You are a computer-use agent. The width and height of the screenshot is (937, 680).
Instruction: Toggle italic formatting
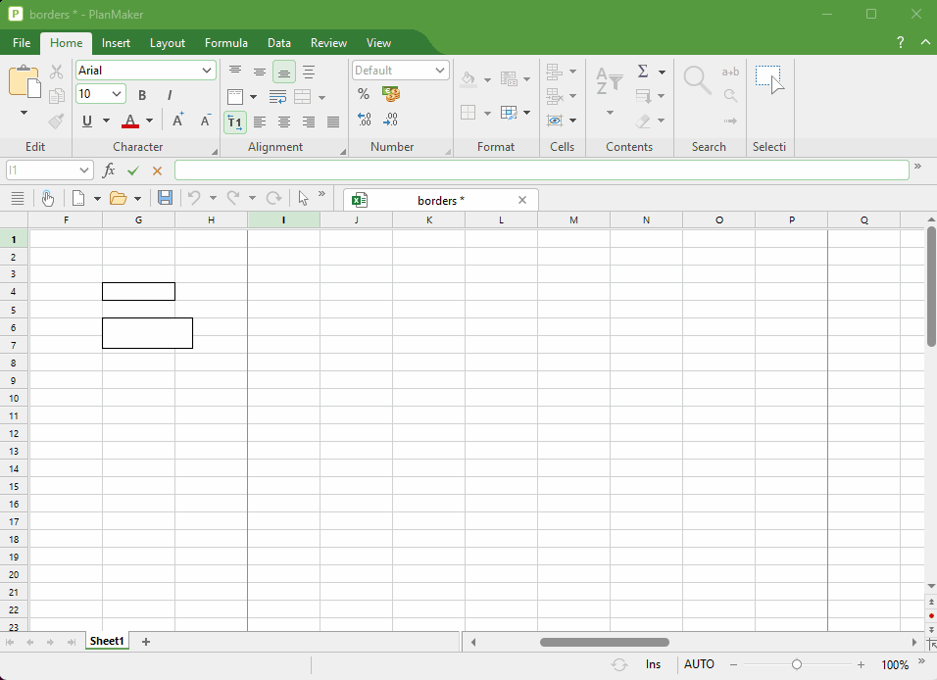[x=170, y=95]
